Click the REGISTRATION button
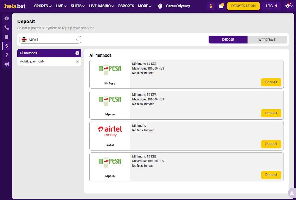Screen dimensions: 296x200 pyautogui.click(x=243, y=6)
